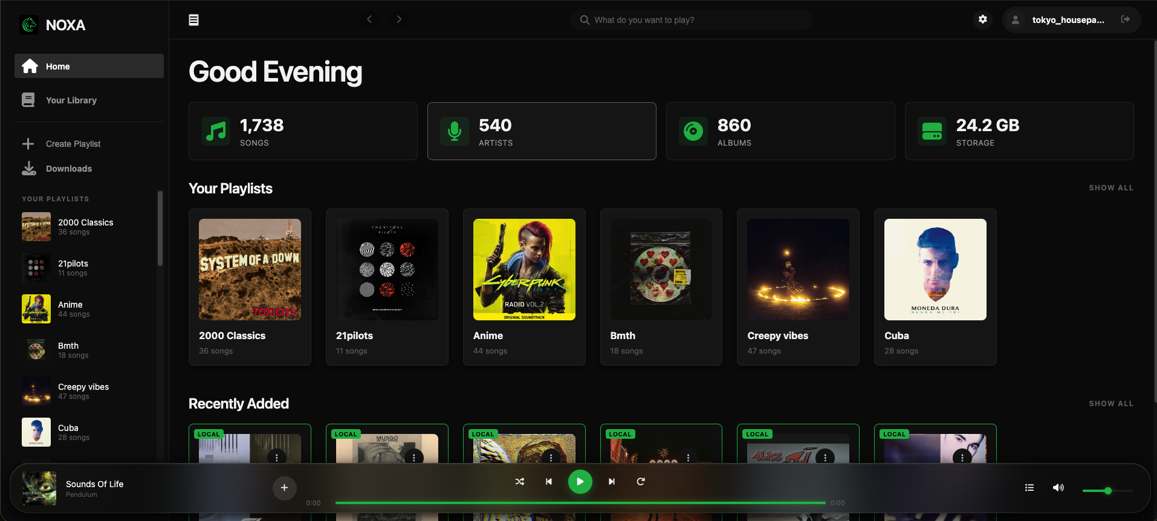
Task: Open Downloads in the sidebar
Action: [x=68, y=169]
